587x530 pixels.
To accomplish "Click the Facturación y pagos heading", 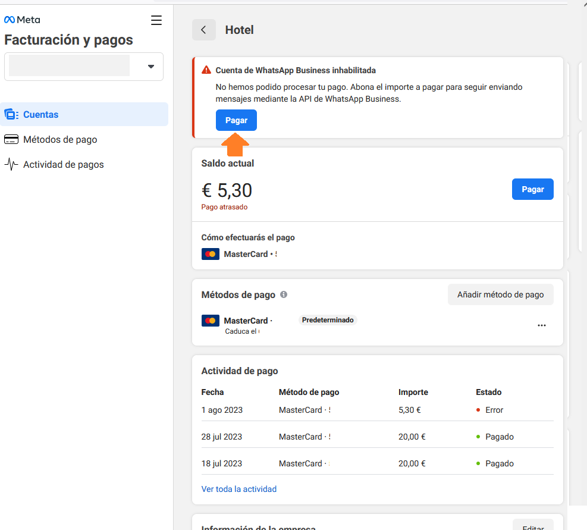I will tap(68, 40).
